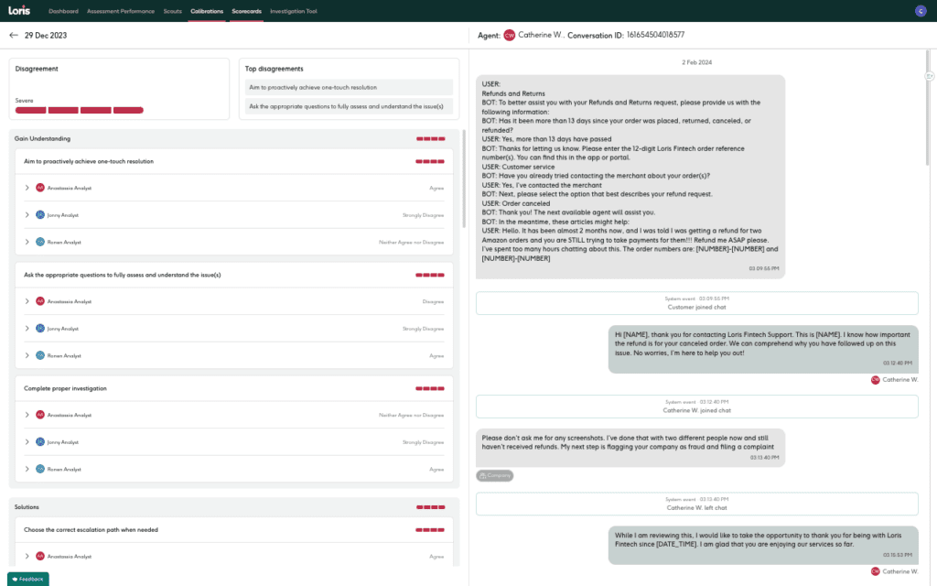Screen dimensions: 937x586
Task: Go back using the arrow beside 29 Dec 2023
Action: point(14,36)
